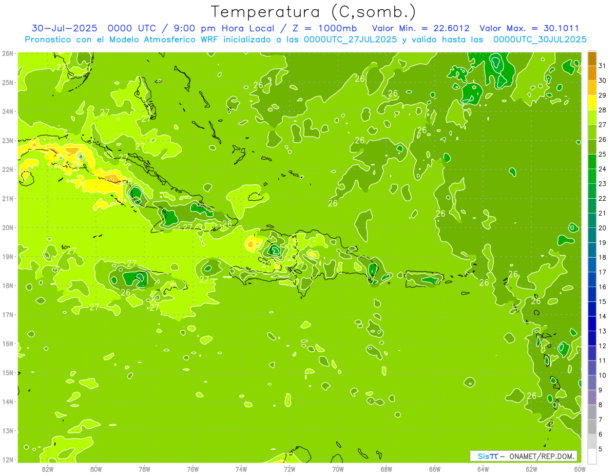Image resolution: width=616 pixels, height=476 pixels.
Task: Click the '20' value on the color scale
Action: point(603,227)
